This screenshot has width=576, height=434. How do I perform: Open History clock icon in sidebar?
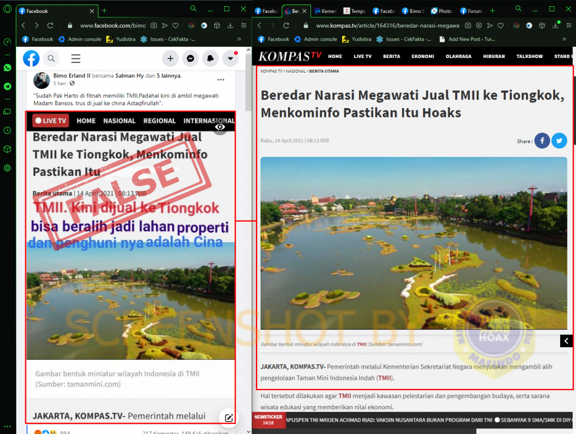coord(7,131)
